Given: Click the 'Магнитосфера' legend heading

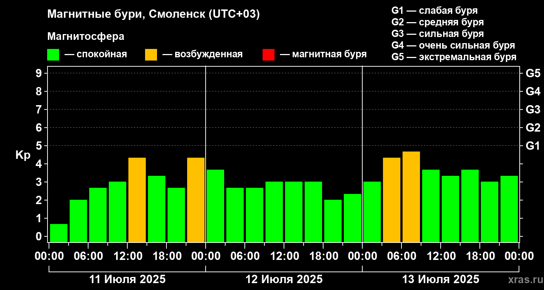Looking at the screenshot, I should [86, 37].
